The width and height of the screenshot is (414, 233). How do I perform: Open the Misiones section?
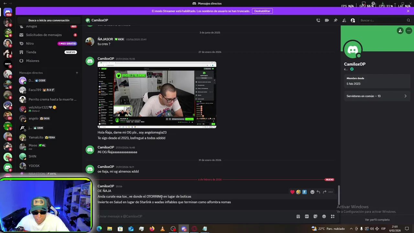[x=49, y=61]
